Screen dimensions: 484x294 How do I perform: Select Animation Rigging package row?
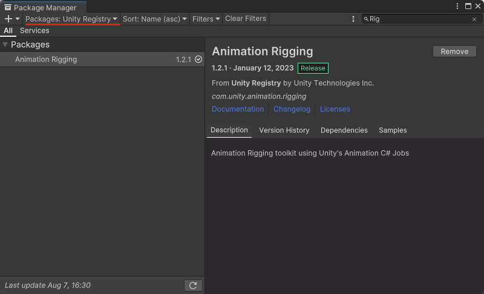tap(102, 59)
